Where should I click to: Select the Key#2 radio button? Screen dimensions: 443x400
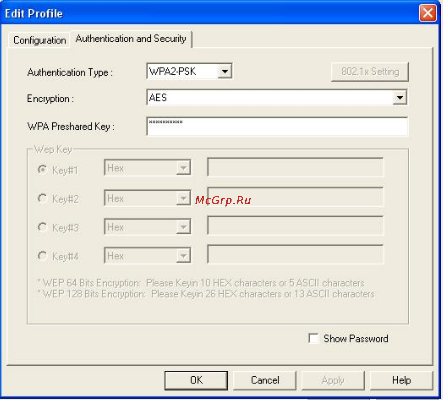pyautogui.click(x=42, y=198)
